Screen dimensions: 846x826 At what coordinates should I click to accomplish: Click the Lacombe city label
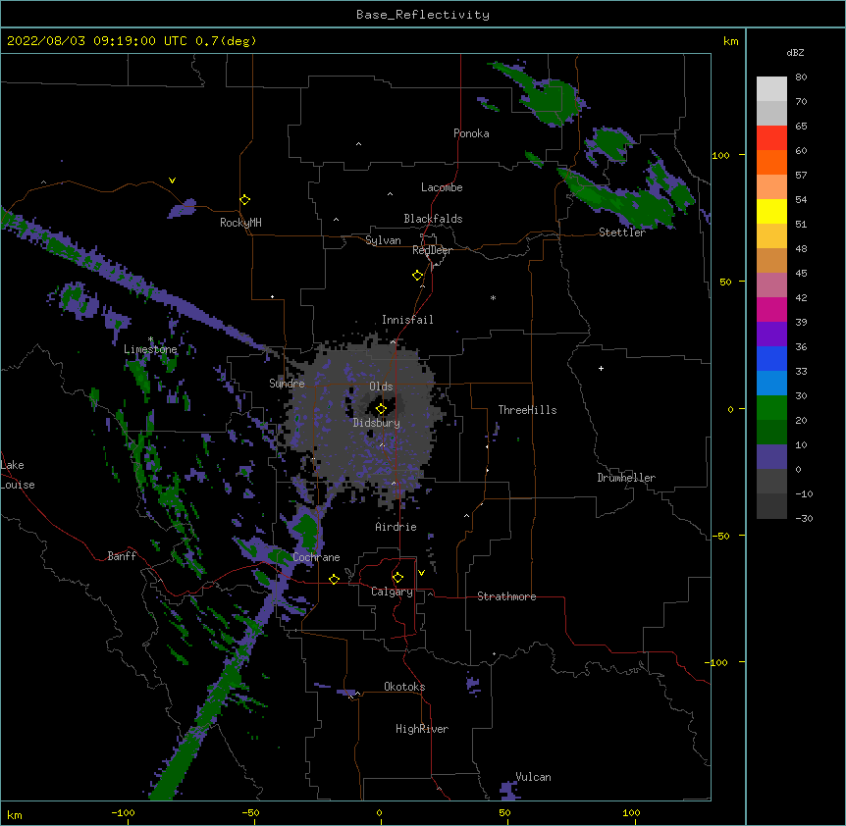[x=442, y=187]
